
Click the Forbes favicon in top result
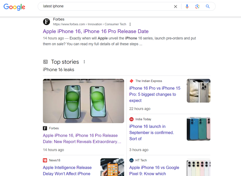[47, 22]
